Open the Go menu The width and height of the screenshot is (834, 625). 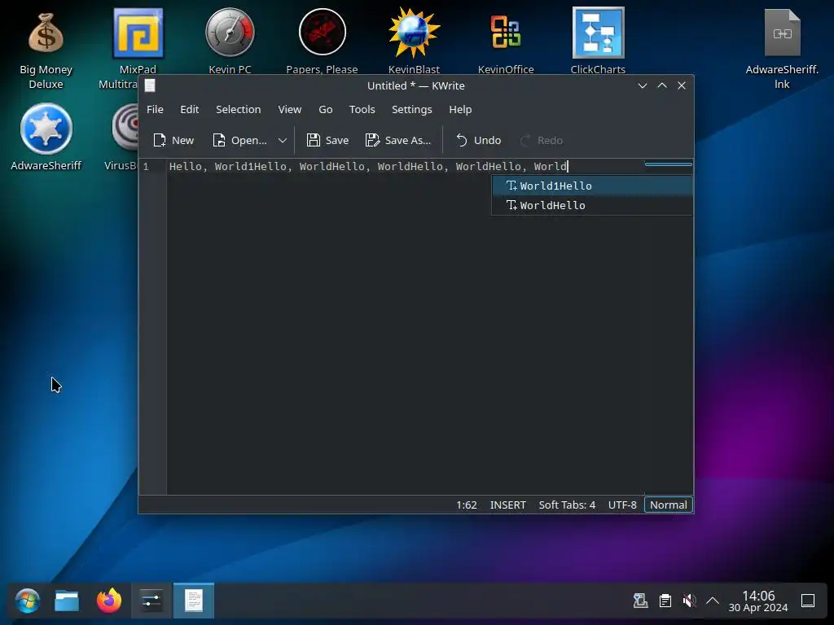point(326,110)
